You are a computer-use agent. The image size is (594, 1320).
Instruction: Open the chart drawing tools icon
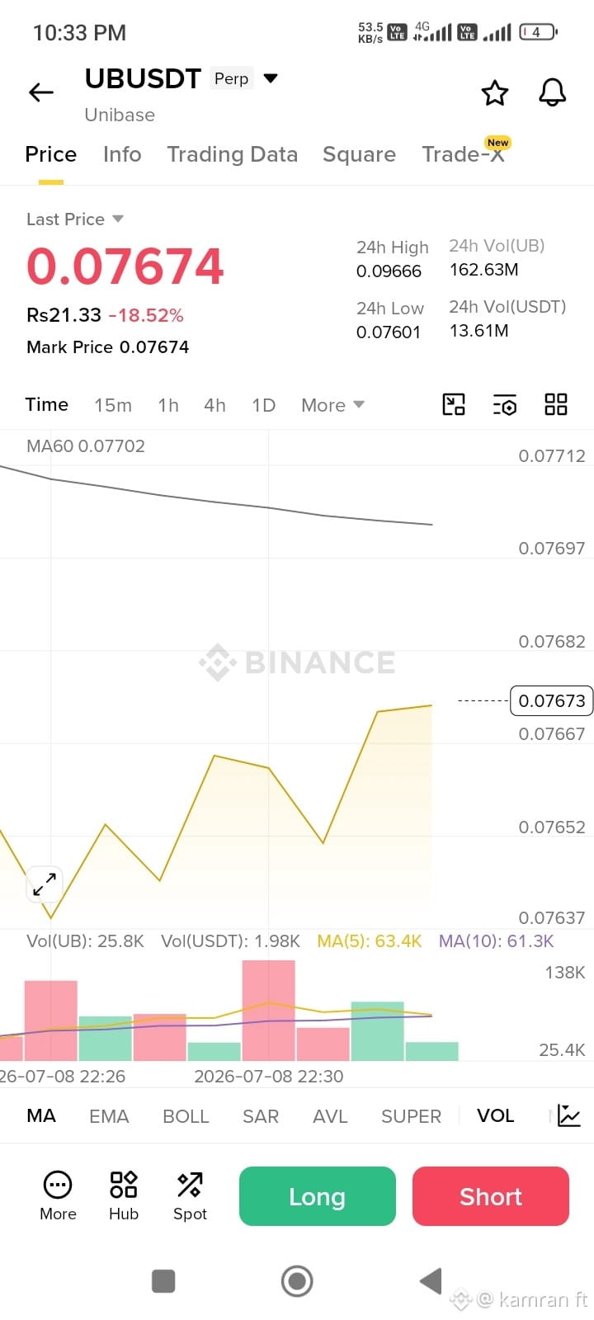click(x=454, y=404)
